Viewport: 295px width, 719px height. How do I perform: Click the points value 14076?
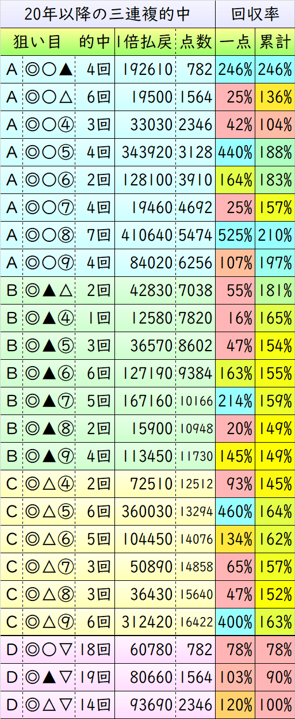196,539
